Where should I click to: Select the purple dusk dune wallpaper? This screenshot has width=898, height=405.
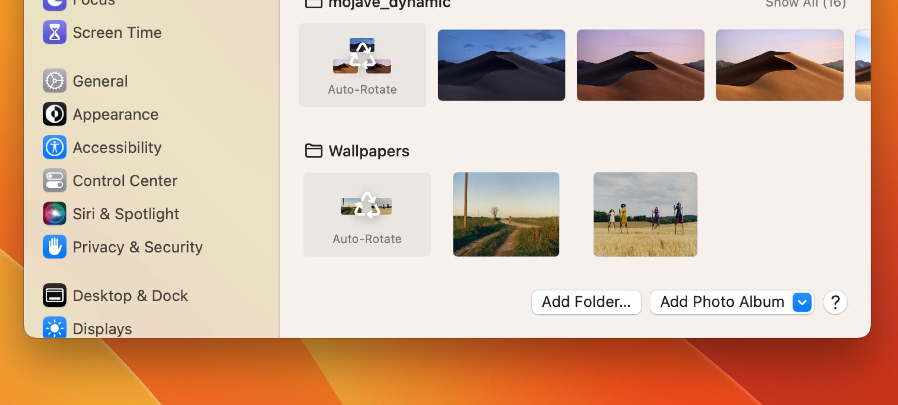(640, 65)
